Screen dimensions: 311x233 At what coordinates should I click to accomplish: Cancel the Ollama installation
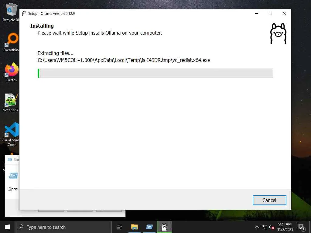pos(269,200)
